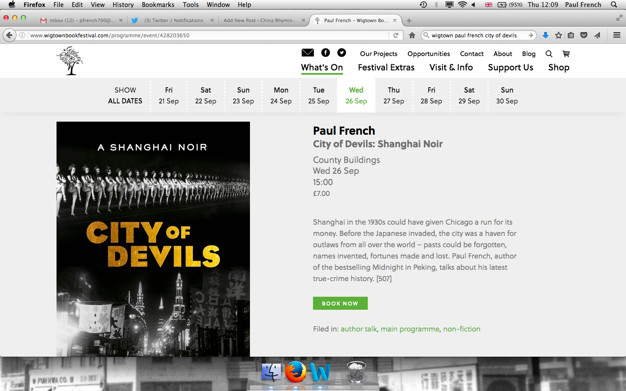
Task: Open the File menu
Action: pos(58,4)
